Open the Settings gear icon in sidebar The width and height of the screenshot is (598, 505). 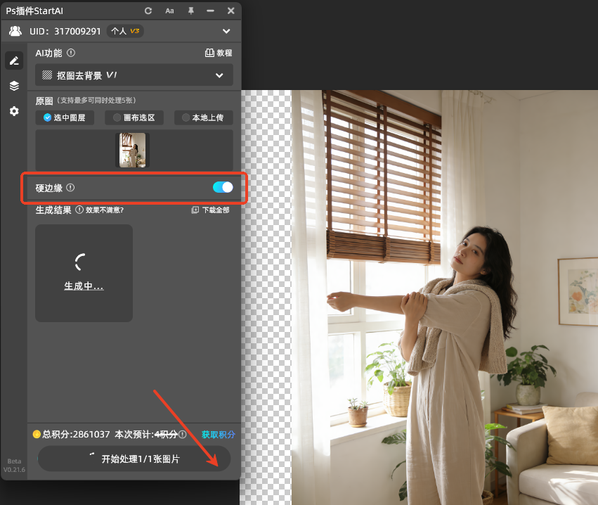click(14, 111)
